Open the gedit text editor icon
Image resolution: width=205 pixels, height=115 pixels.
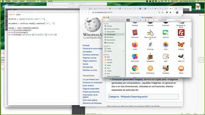(x=166, y=57)
